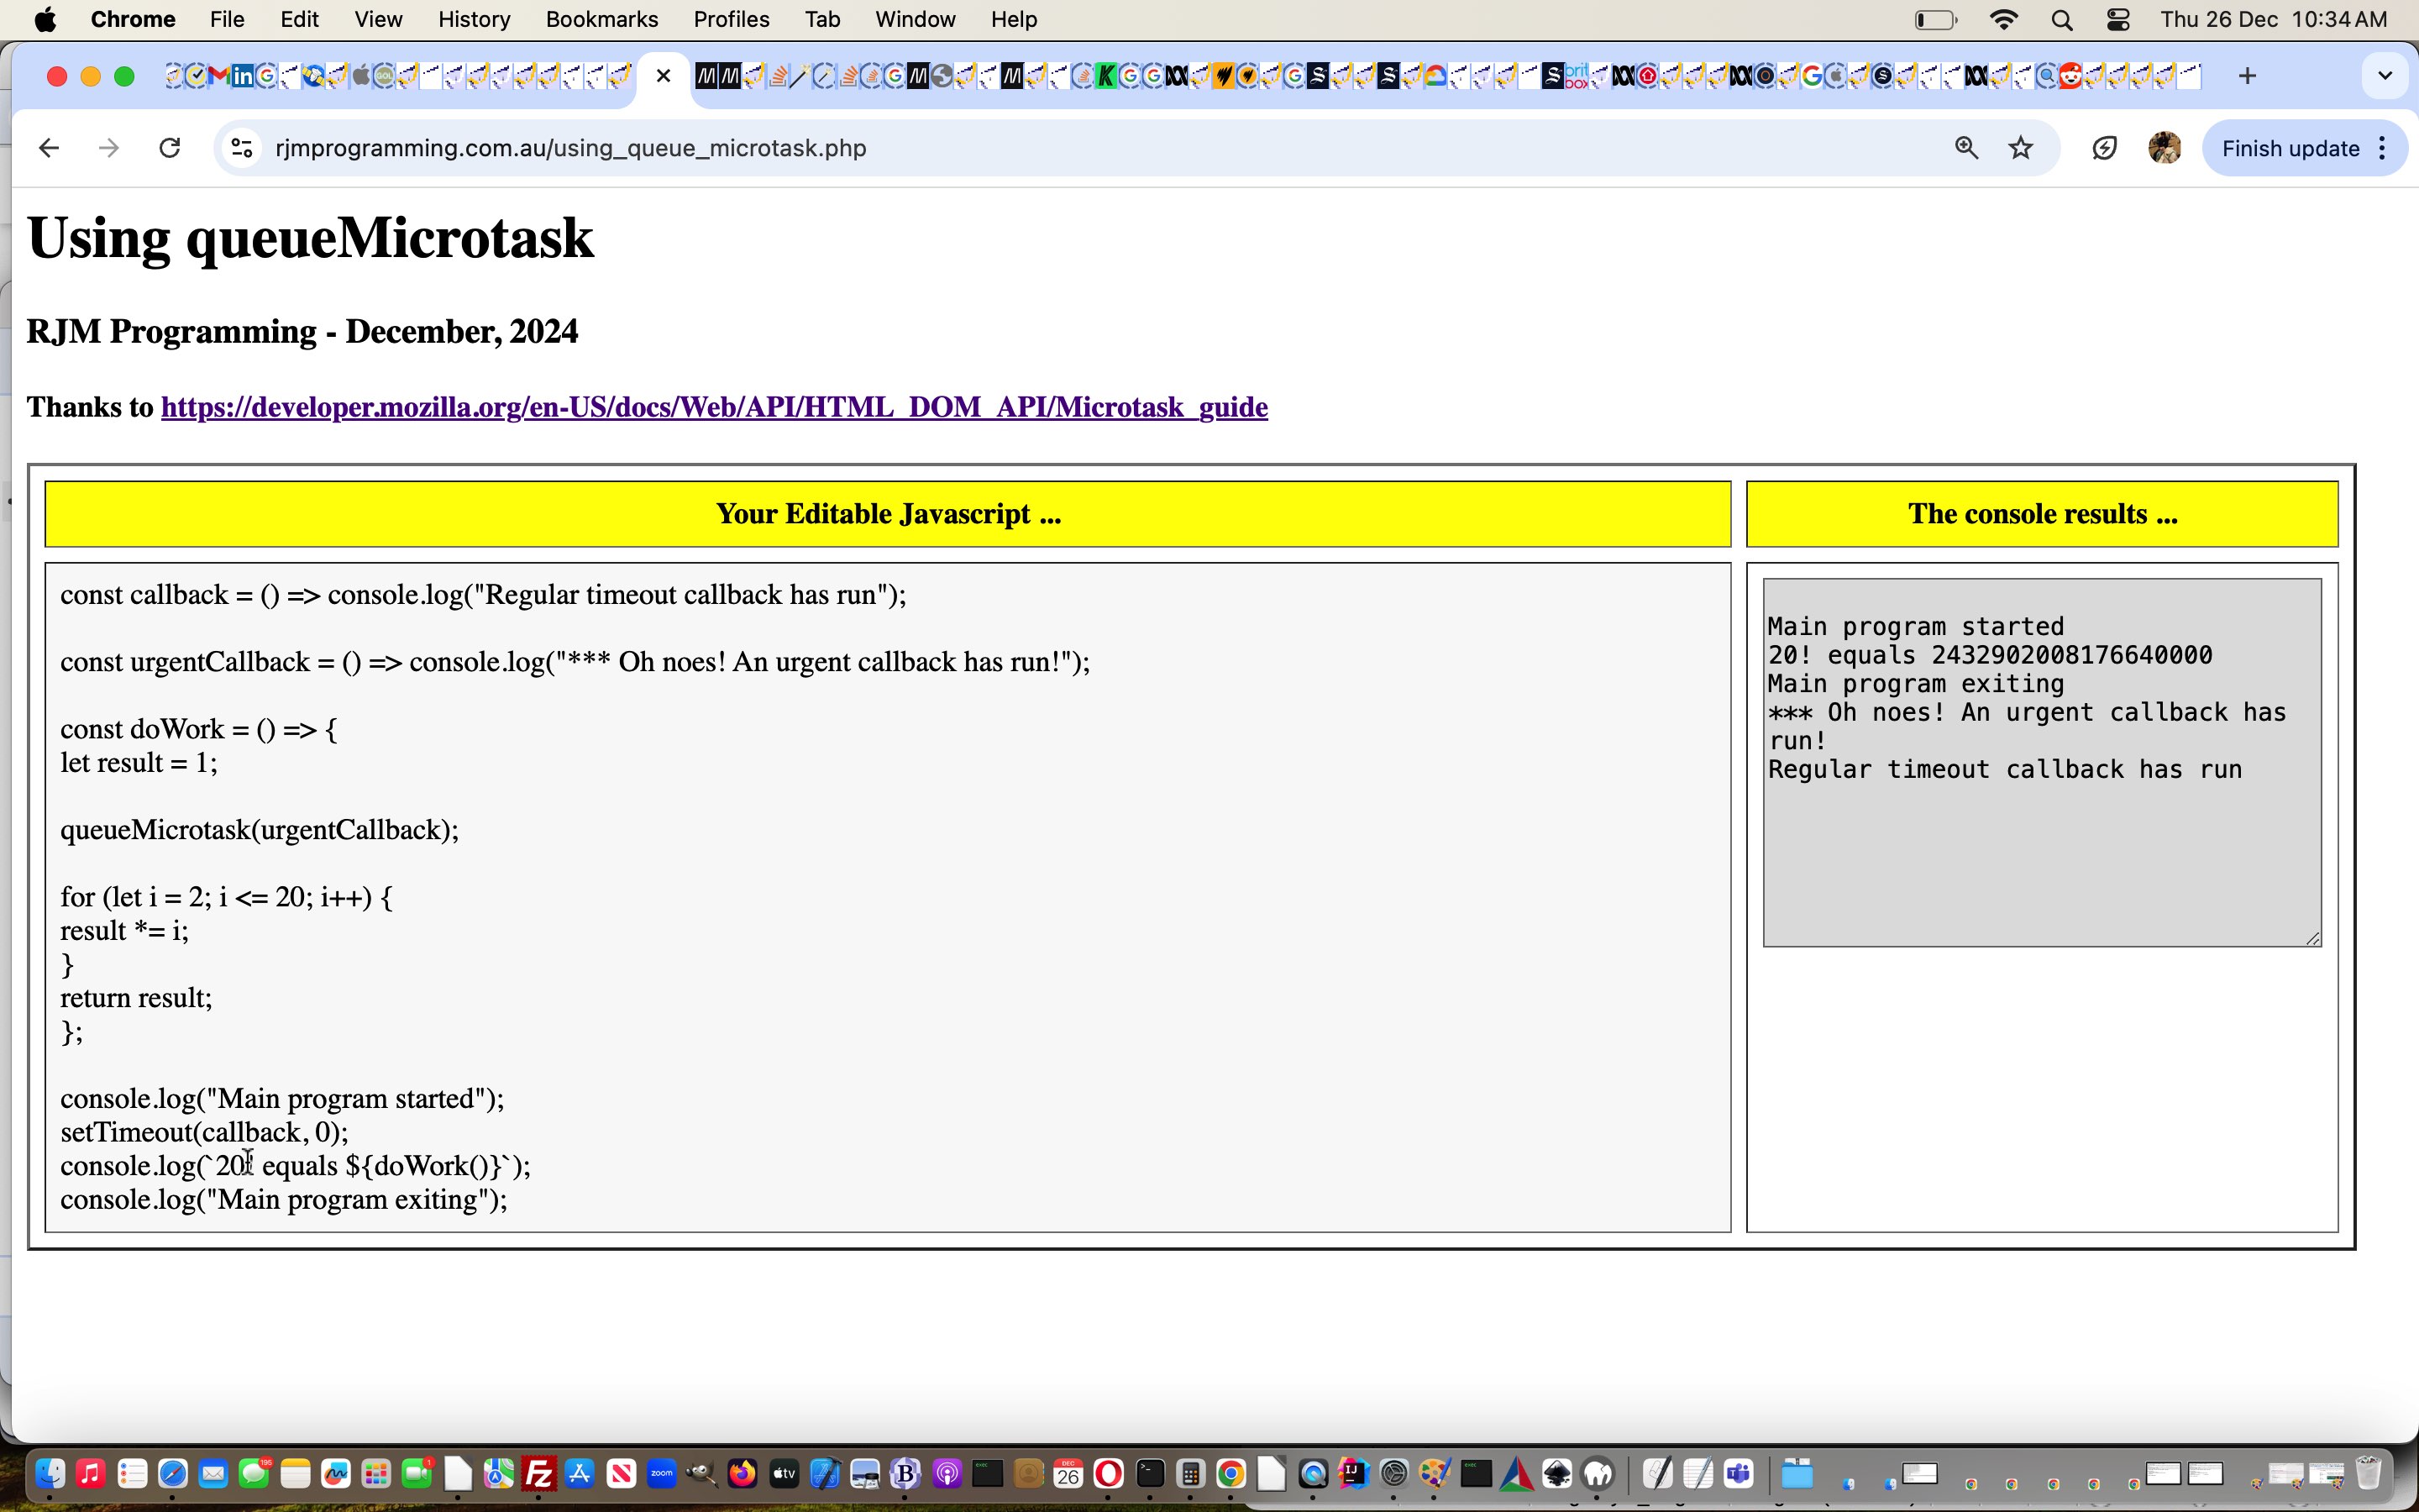Open Spotlight search
The width and height of the screenshot is (2419, 1512).
[x=2061, y=19]
